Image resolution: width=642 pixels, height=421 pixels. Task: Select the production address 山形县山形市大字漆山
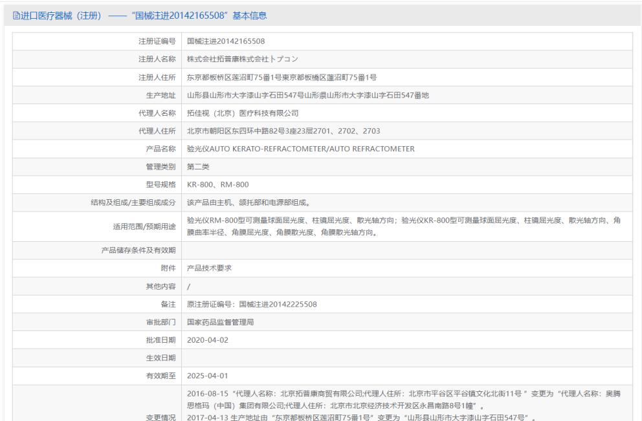pos(225,95)
